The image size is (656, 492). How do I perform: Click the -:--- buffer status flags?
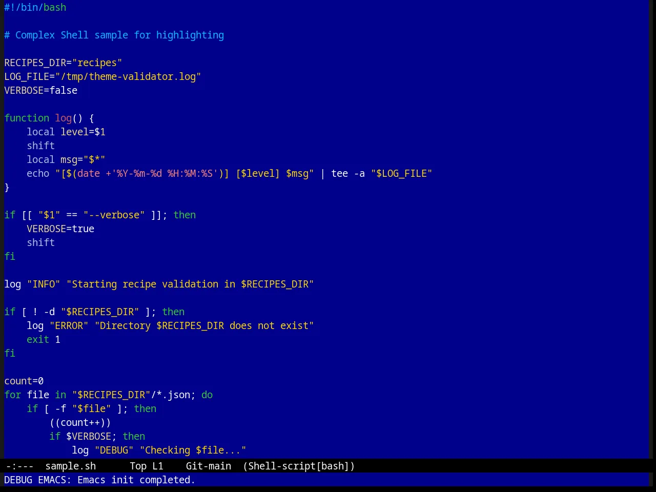pyautogui.click(x=19, y=466)
